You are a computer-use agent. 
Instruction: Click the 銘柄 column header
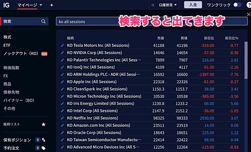70,38
